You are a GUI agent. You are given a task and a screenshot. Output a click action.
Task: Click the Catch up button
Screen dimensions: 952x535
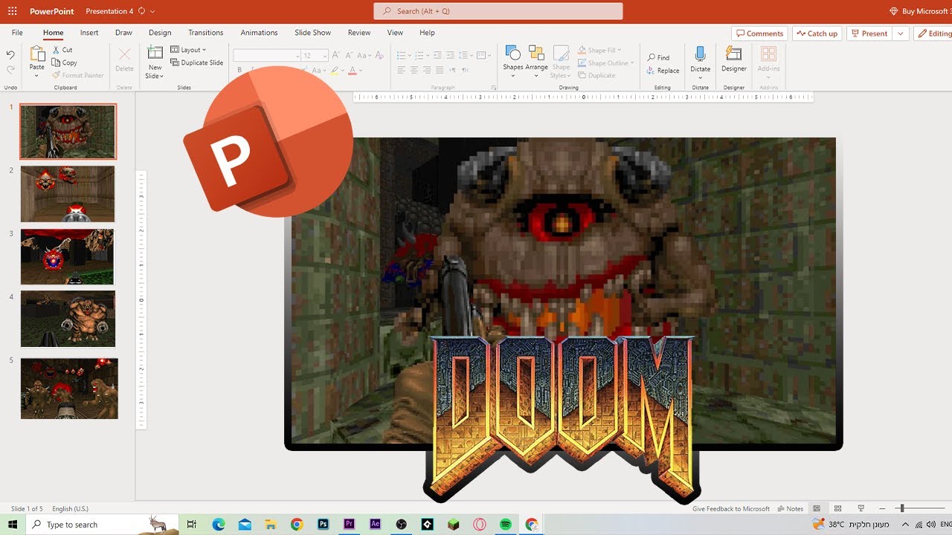[817, 33]
